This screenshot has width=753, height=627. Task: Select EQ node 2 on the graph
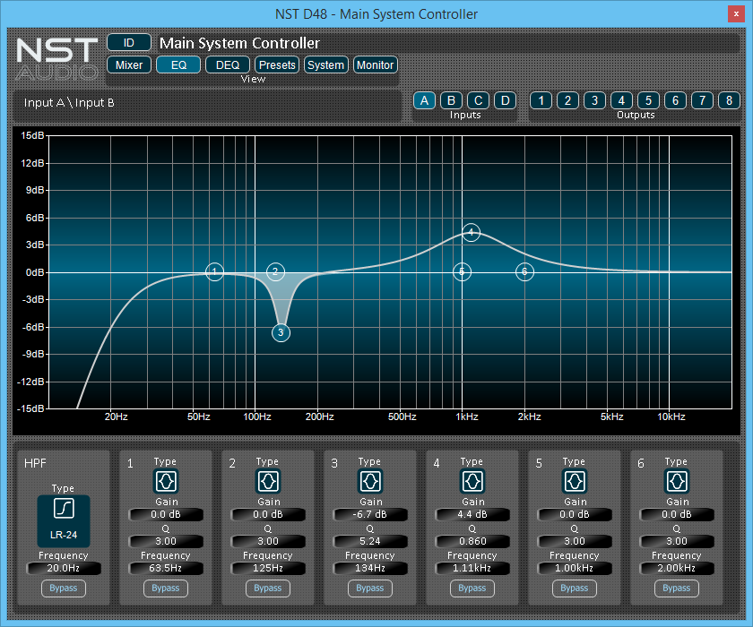(276, 272)
